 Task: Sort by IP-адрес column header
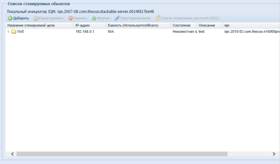point(89,25)
